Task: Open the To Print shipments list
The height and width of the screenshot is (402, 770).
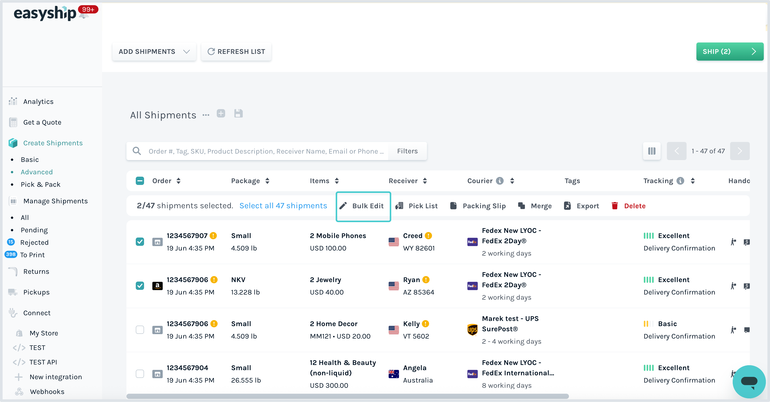Action: (32, 255)
